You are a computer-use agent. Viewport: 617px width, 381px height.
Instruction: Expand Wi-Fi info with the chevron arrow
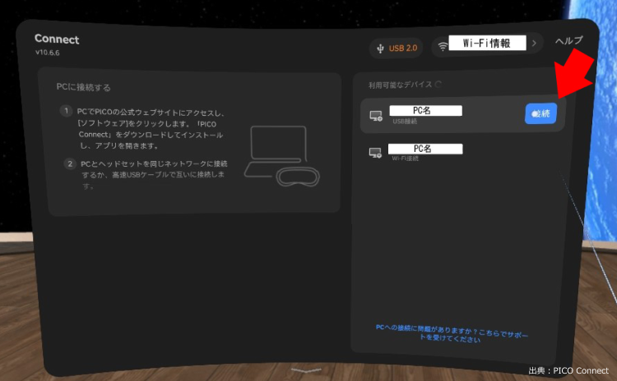tap(533, 44)
